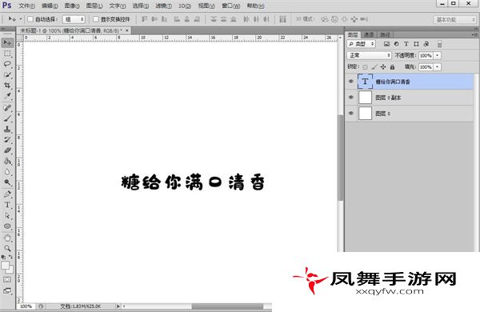480x312 pixels.
Task: Select the 图层 0 layer thumbnail
Action: [365, 114]
